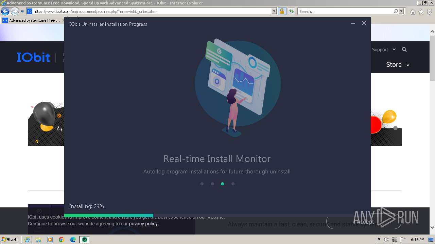Expand the search provider dropdown arrow

point(401,12)
